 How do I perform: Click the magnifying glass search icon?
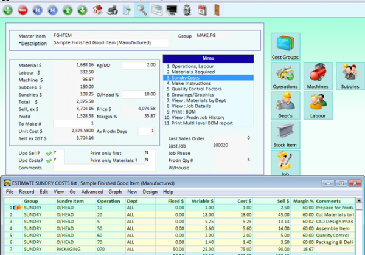tap(142, 10)
